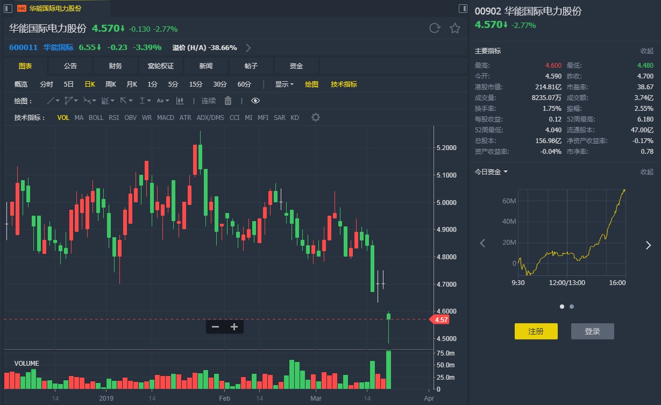Open A-share 600011 华能国际 link

(x=41, y=47)
